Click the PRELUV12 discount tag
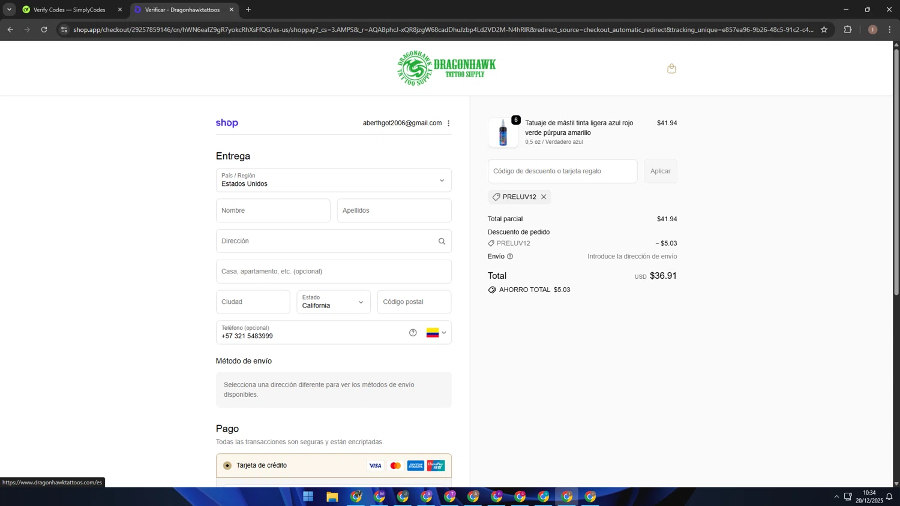Screen dimensions: 900x506 point(520,197)
